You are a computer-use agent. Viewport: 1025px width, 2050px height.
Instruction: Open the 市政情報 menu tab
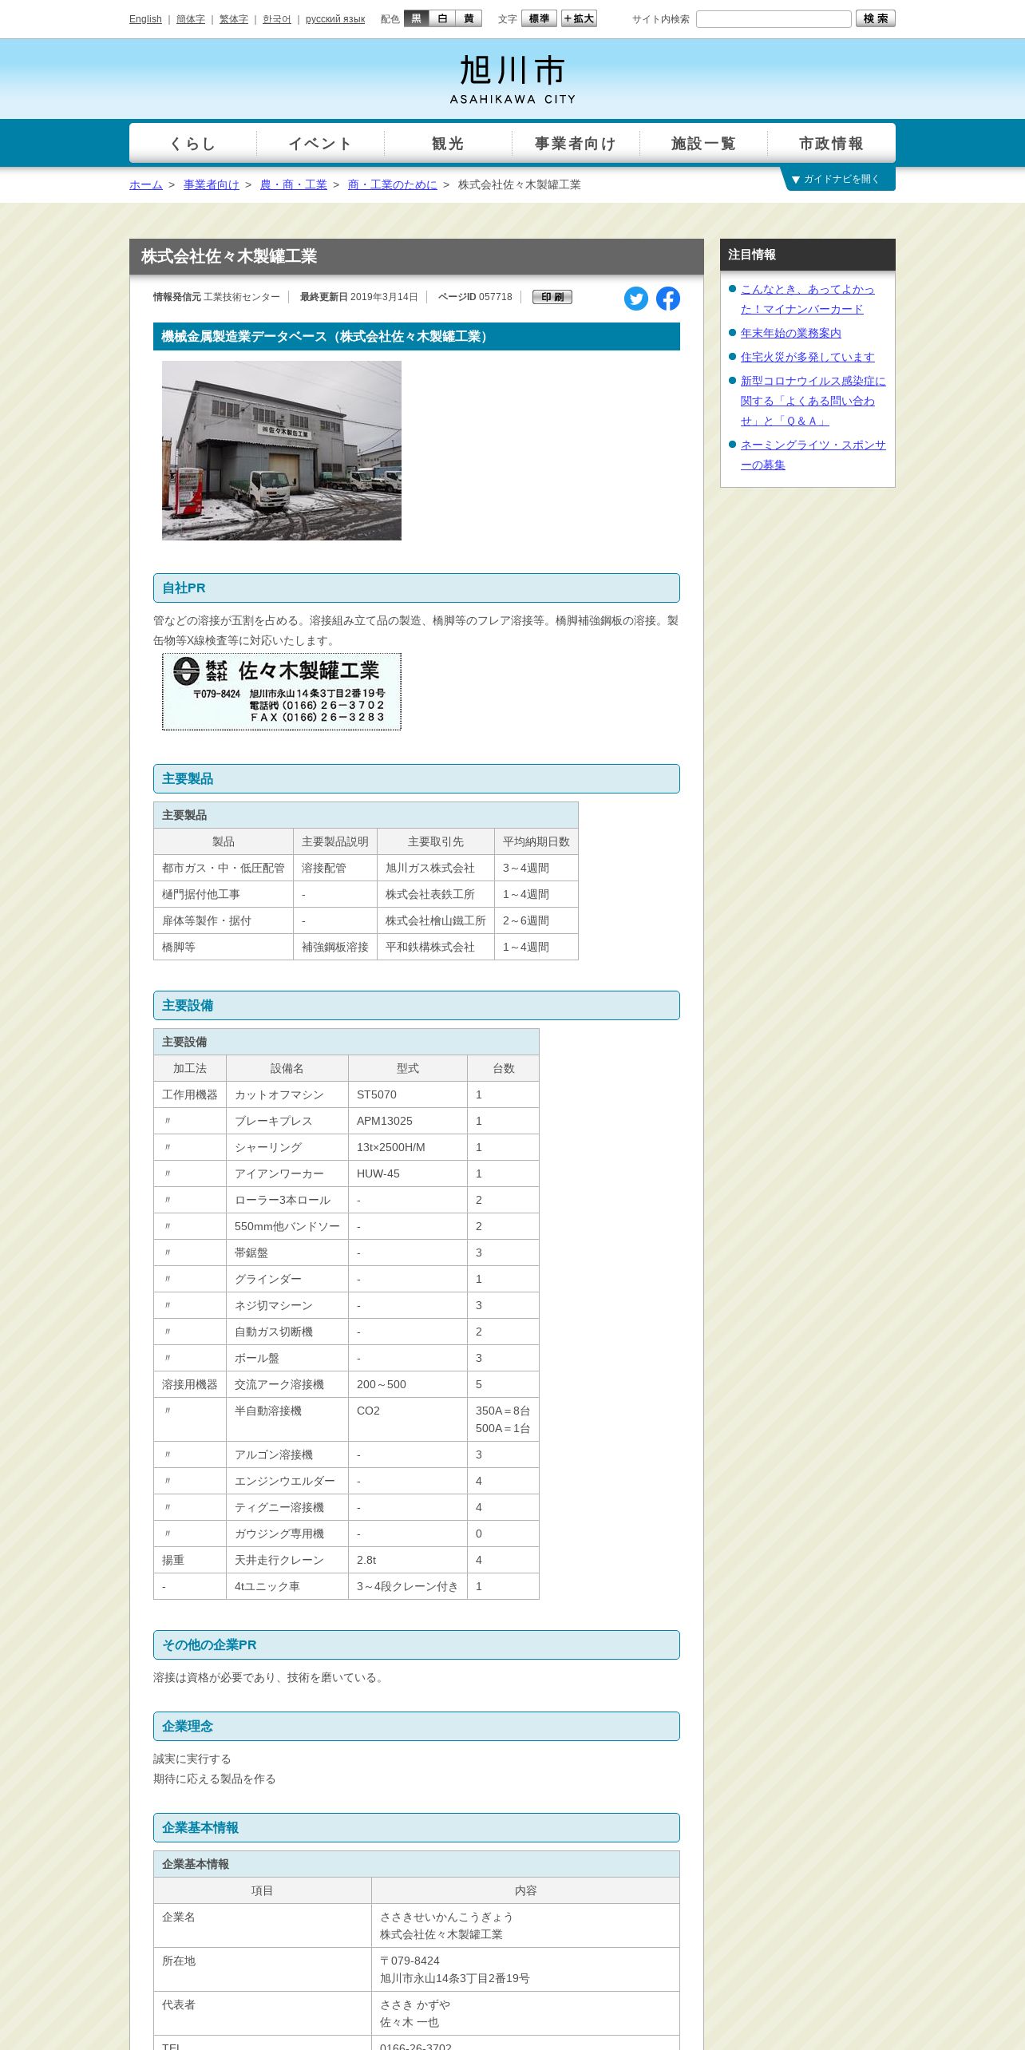(832, 143)
